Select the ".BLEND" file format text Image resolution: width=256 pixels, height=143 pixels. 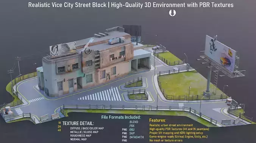133,122
